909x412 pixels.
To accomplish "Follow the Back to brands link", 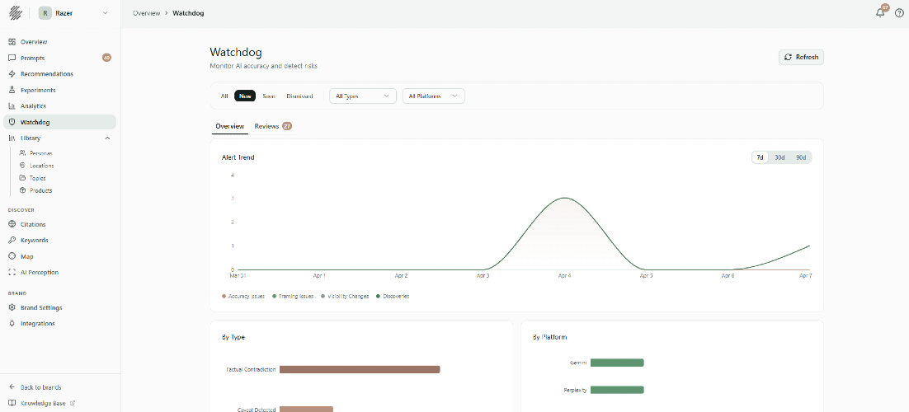I will tap(40, 386).
